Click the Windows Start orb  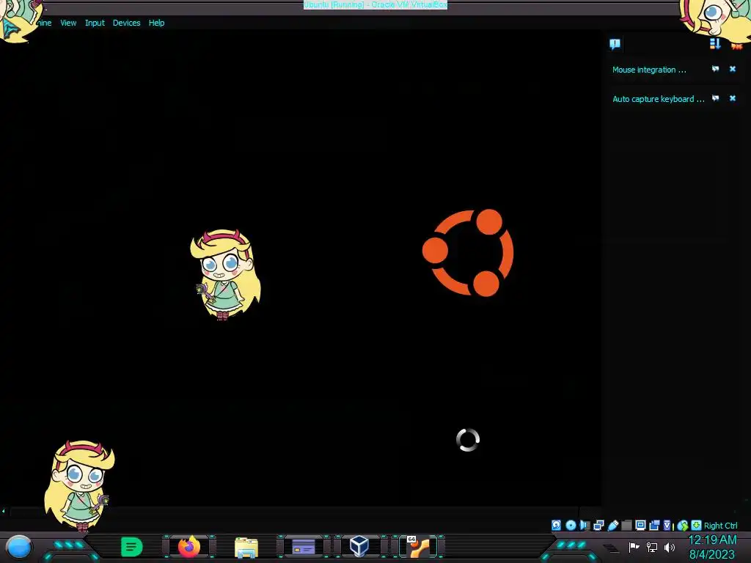(x=19, y=547)
